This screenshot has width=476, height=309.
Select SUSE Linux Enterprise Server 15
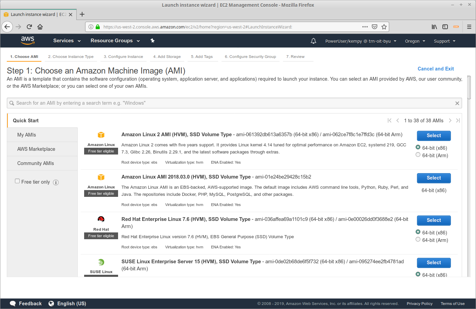point(434,263)
